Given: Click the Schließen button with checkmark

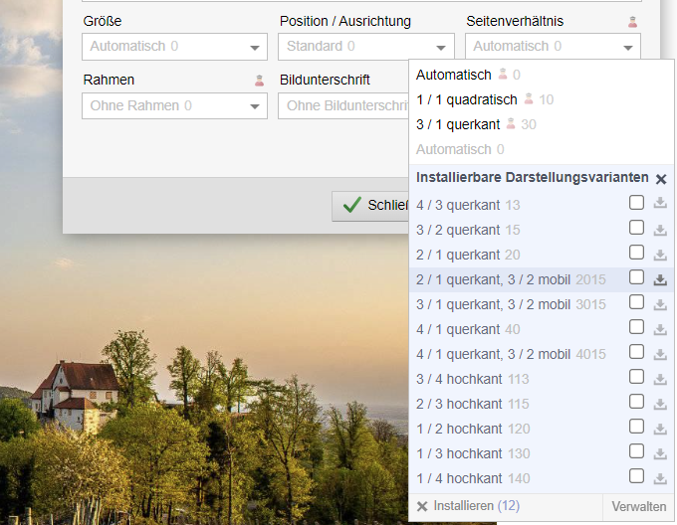Looking at the screenshot, I should pos(370,206).
